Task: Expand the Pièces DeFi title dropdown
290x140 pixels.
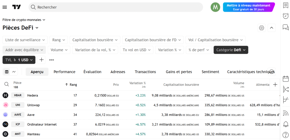Action: tap(20, 28)
